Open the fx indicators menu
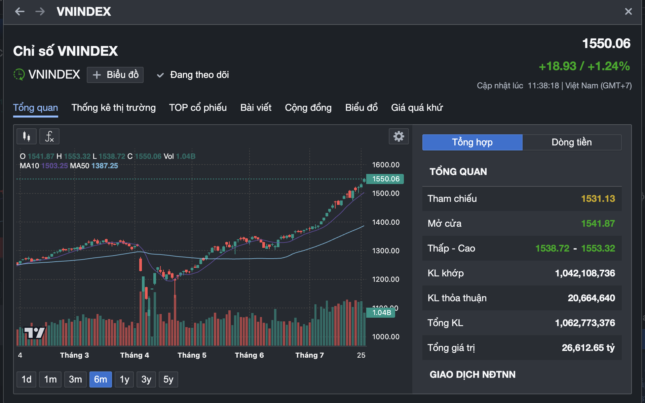The width and height of the screenshot is (645, 403). [49, 136]
